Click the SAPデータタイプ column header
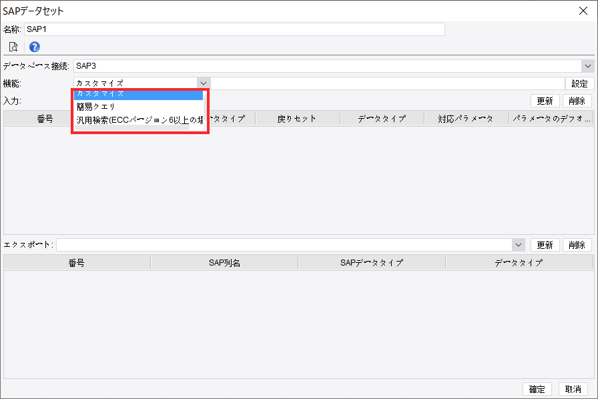The height and width of the screenshot is (399, 598). (372, 263)
